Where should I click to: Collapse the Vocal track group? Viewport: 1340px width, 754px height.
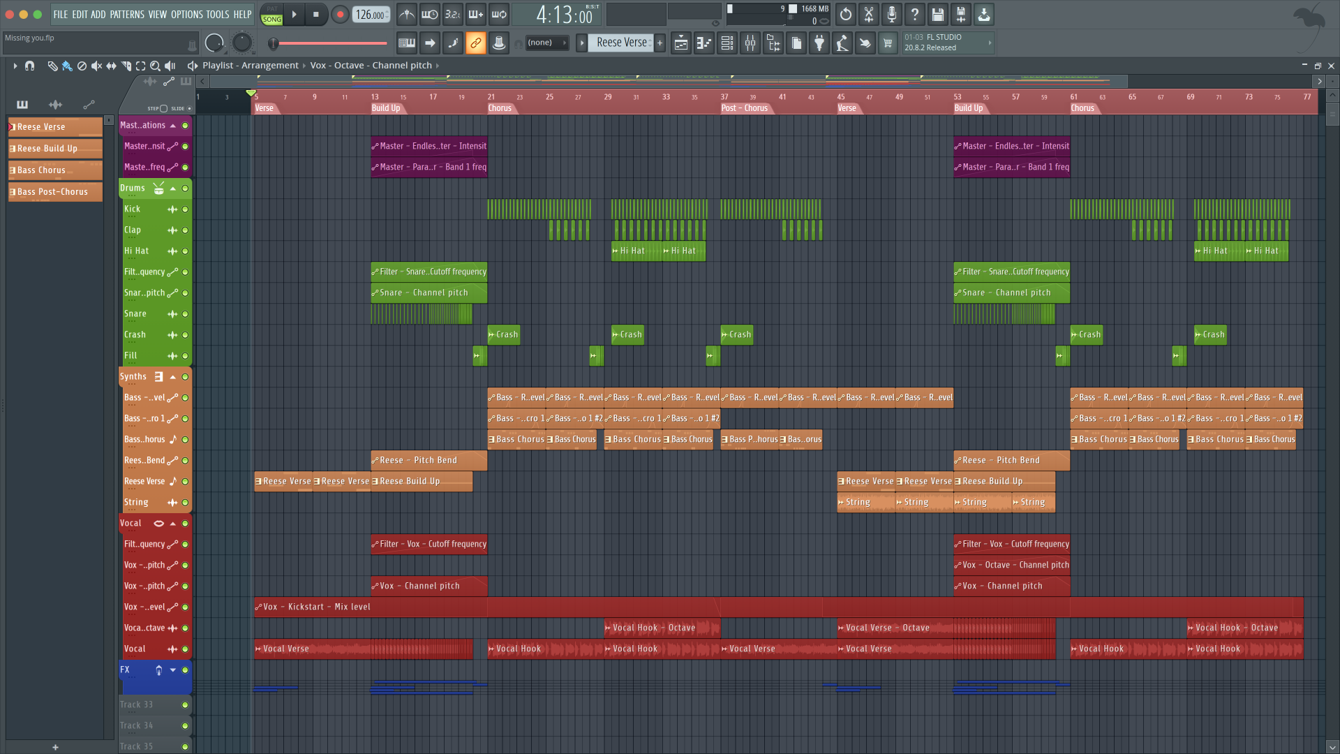[x=173, y=524]
